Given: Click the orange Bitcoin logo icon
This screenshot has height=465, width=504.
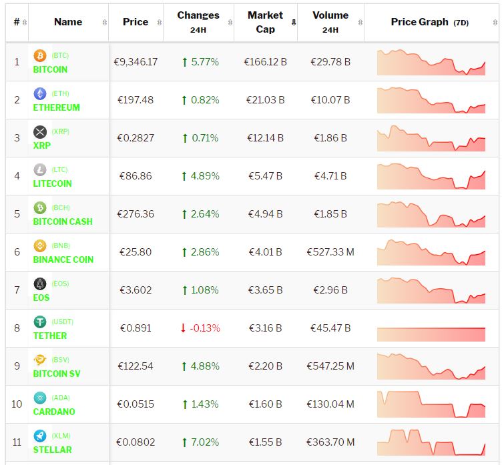Looking at the screenshot, I should point(39,55).
